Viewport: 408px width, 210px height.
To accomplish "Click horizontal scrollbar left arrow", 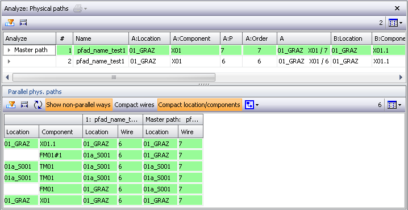I will click(7, 77).
